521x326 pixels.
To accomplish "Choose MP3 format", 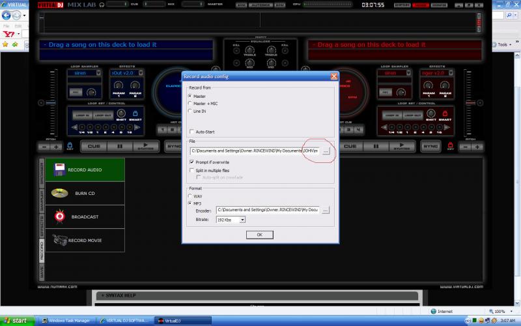I will pos(190,203).
